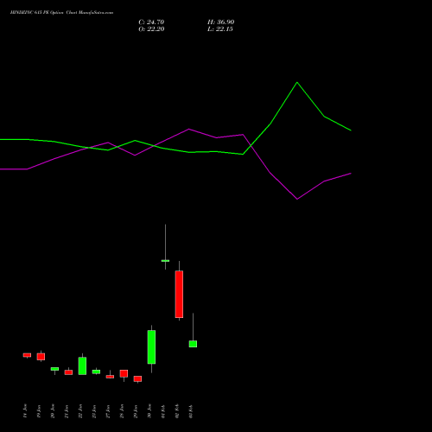Click the tall green candle for 30 Jan

151,347
